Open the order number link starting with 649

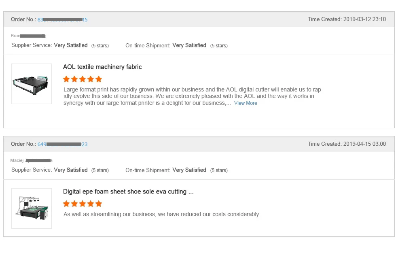tap(63, 144)
